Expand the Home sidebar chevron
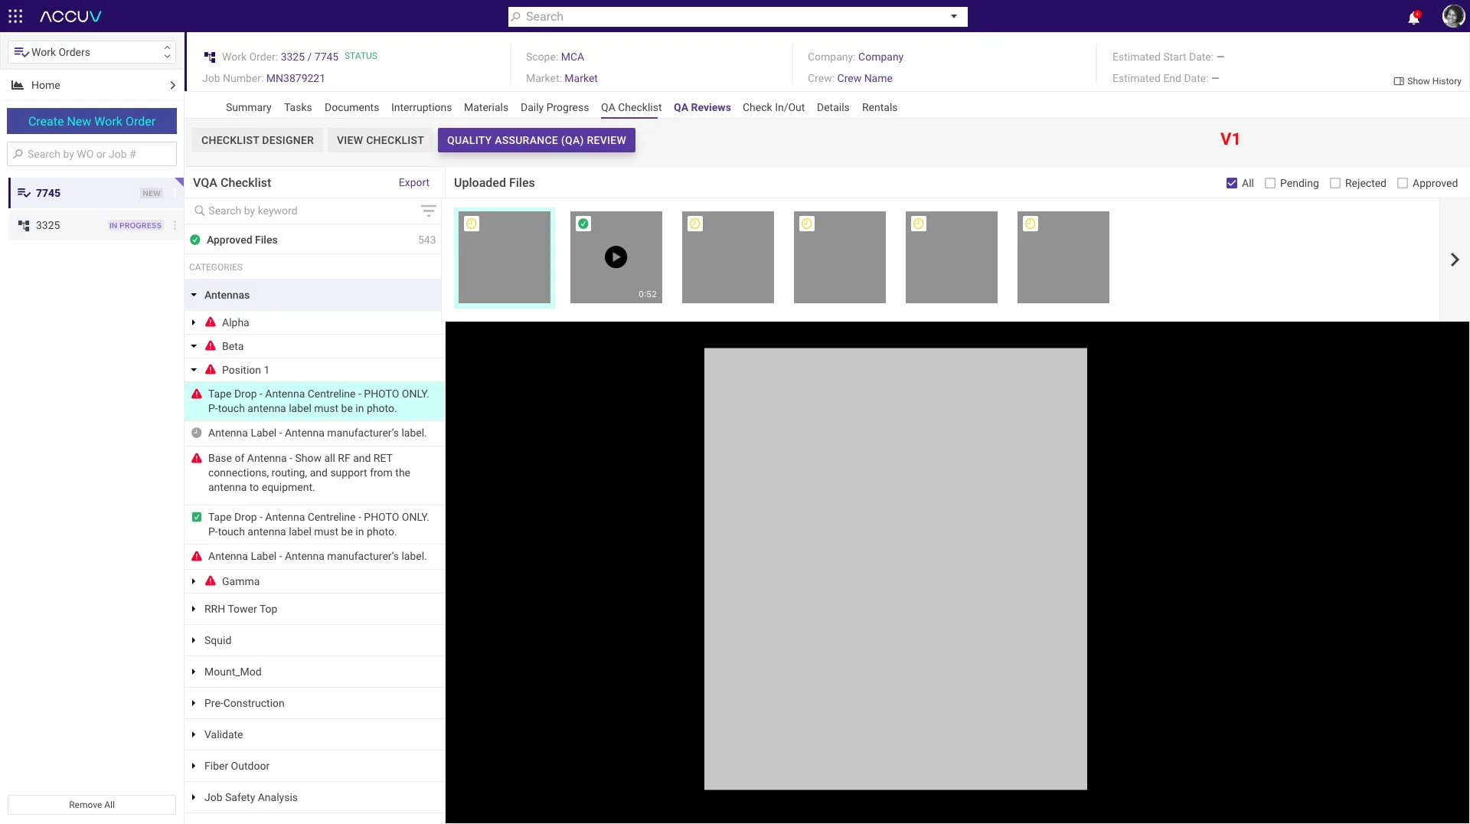The image size is (1470, 824). 172,85
